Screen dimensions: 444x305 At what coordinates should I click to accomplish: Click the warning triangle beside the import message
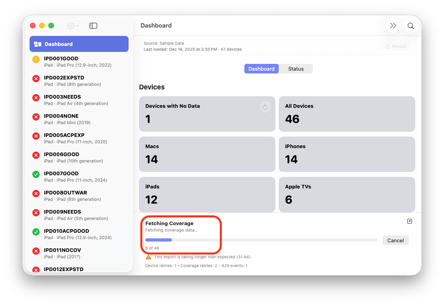[x=148, y=257]
